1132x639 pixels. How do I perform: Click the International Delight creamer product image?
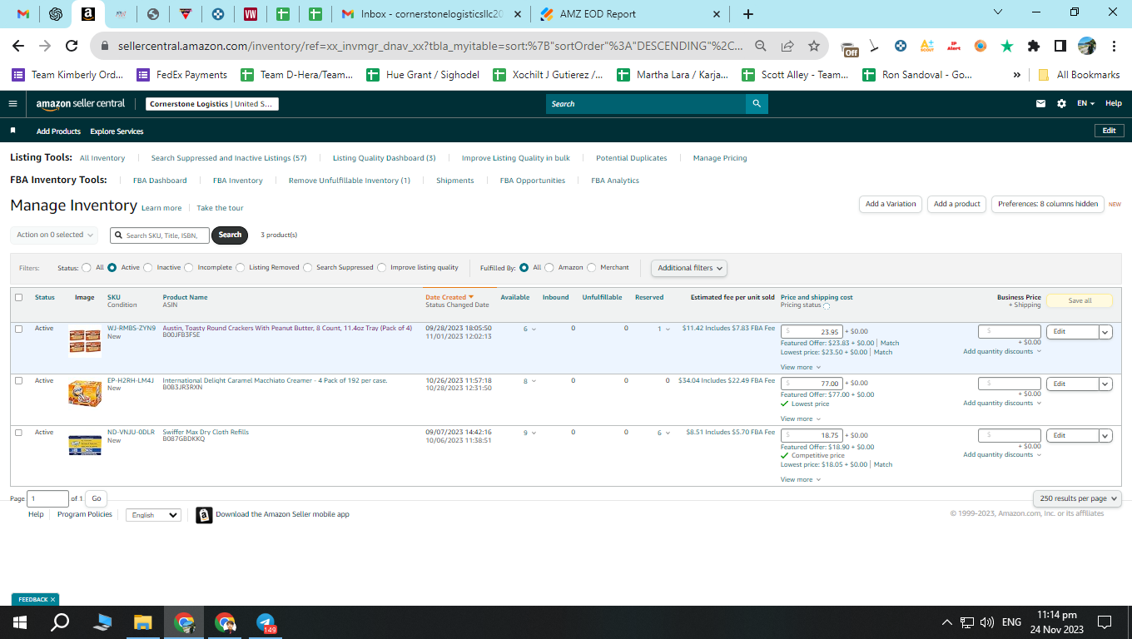click(x=85, y=393)
